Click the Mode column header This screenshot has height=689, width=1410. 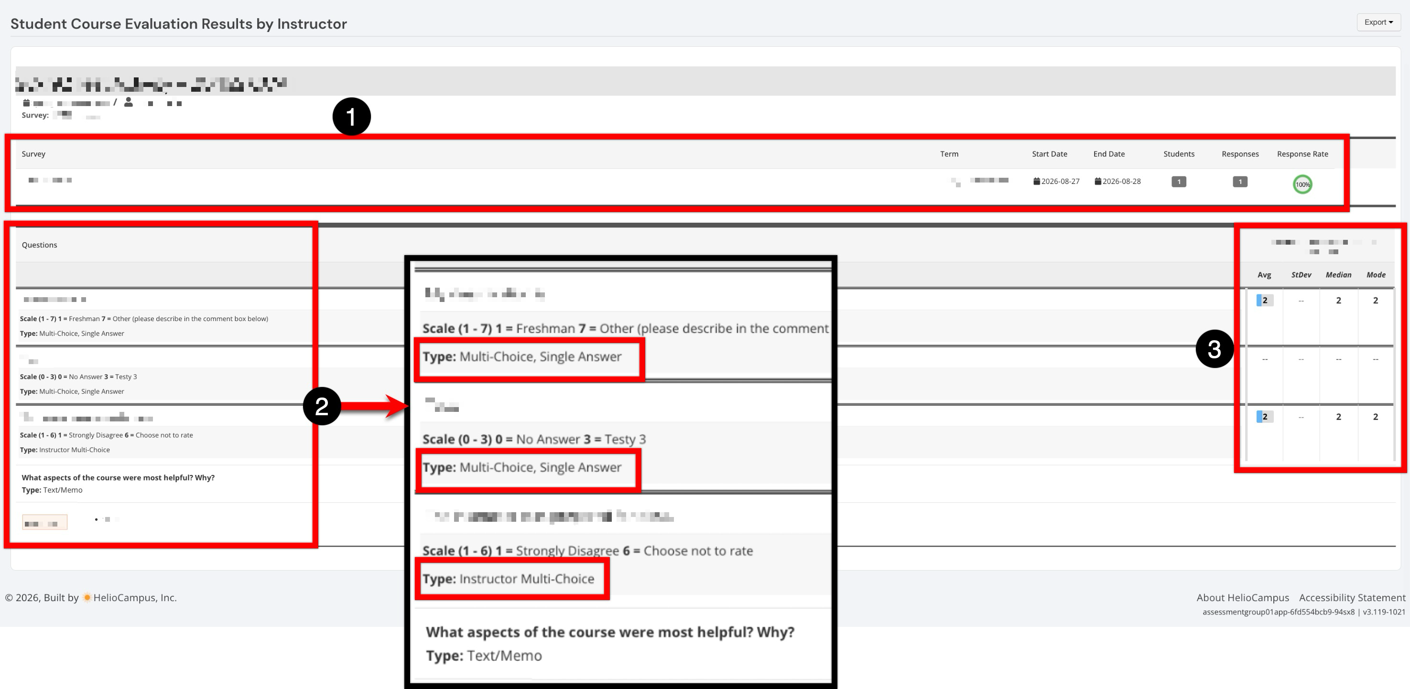[x=1376, y=275]
